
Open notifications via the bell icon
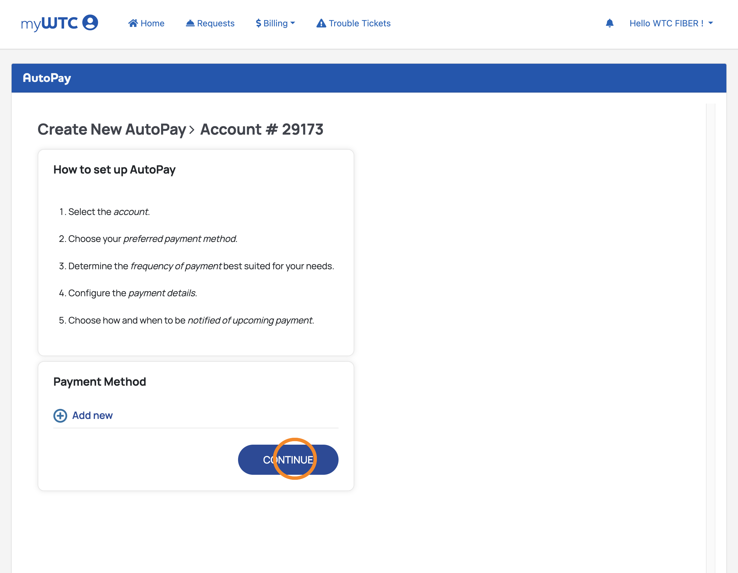click(x=609, y=23)
